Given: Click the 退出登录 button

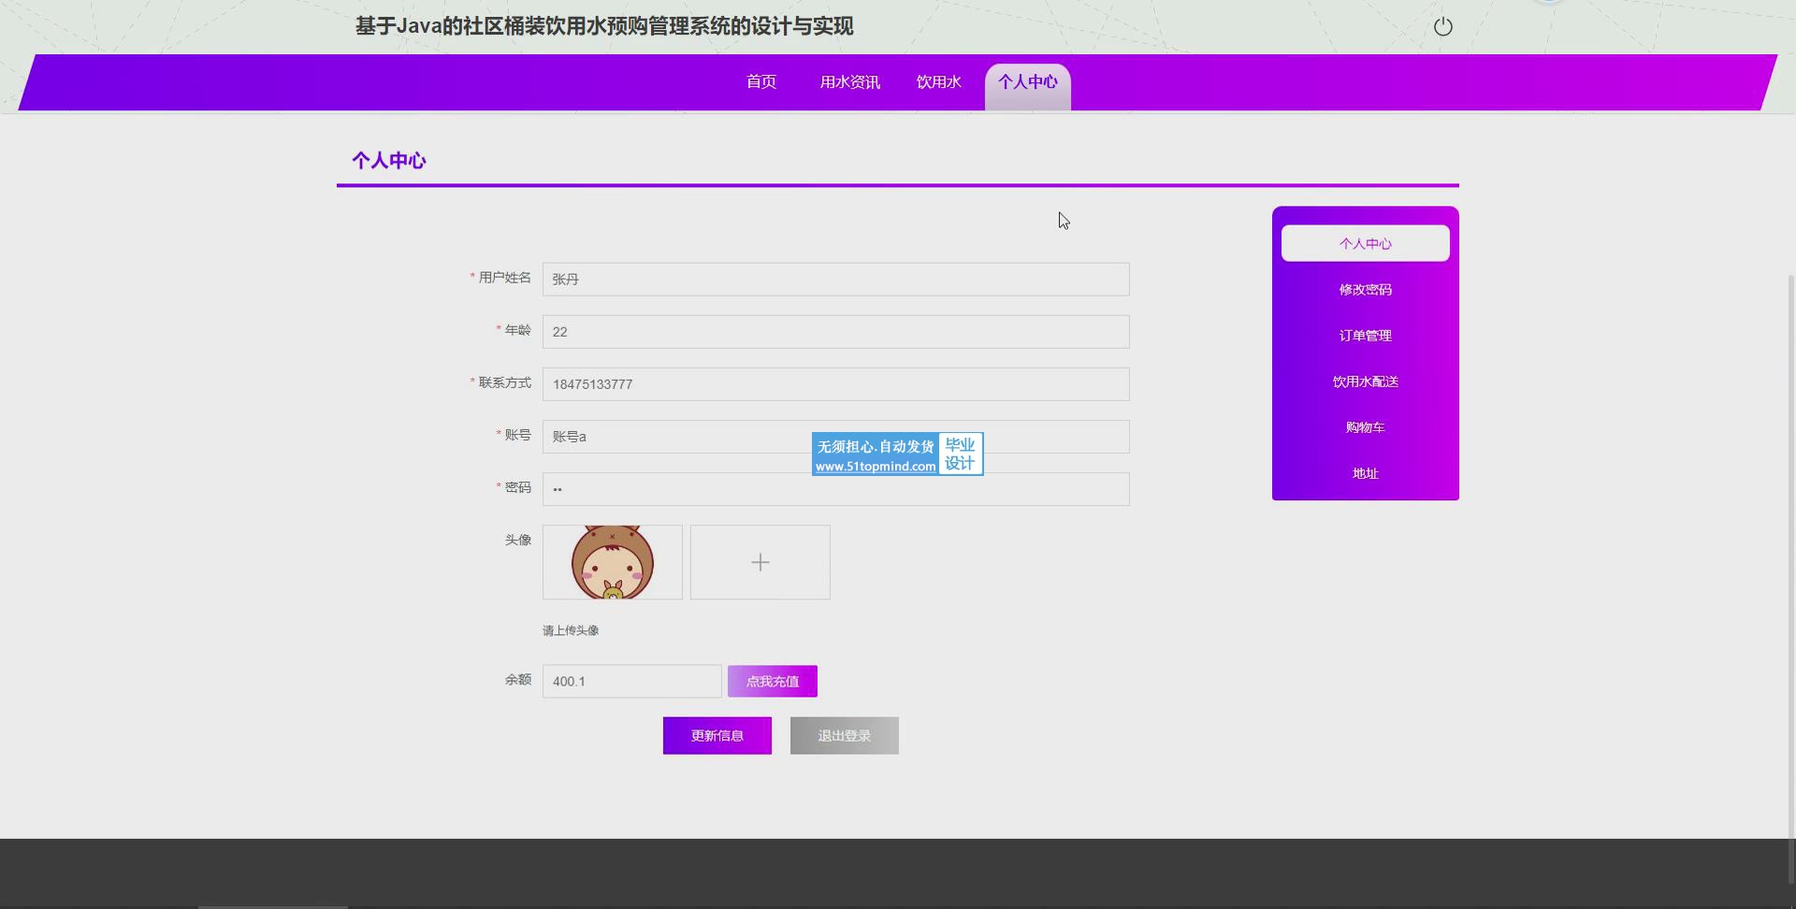Looking at the screenshot, I should coord(844,736).
